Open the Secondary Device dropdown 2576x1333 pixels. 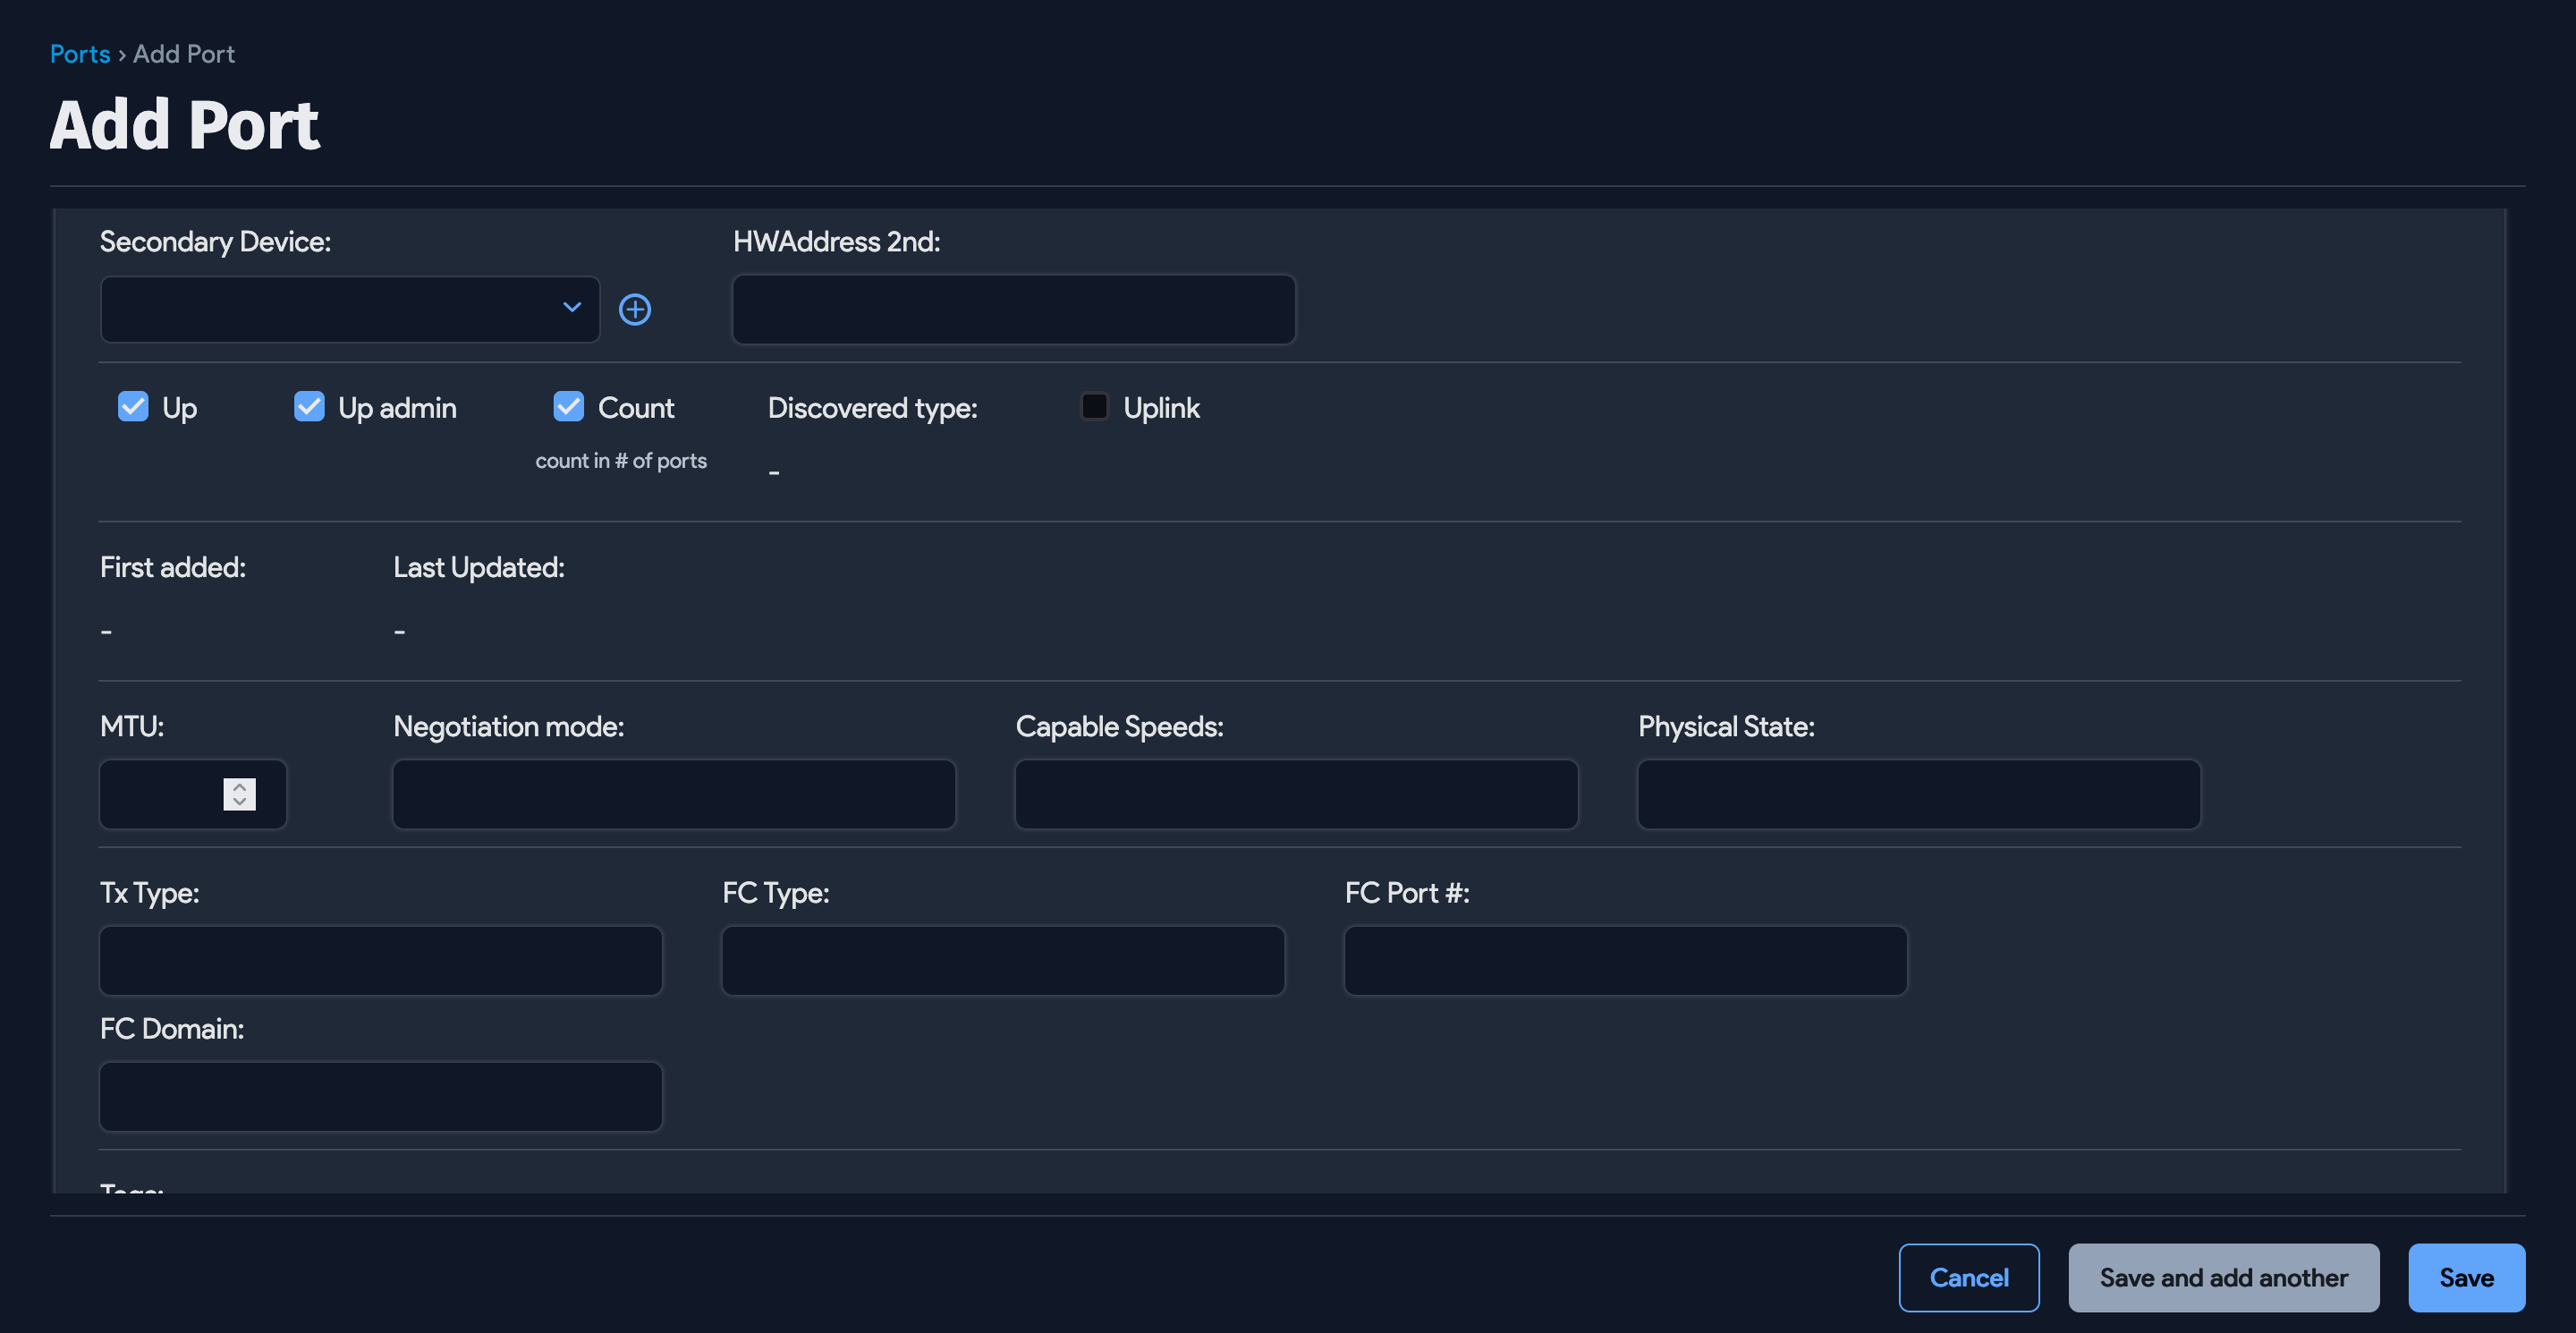349,309
